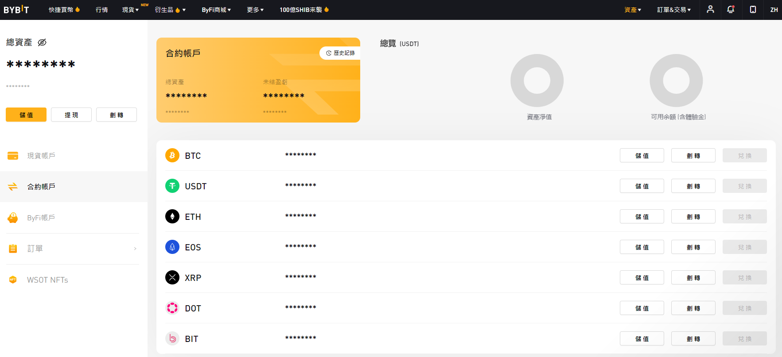Open 衍生品 dropdown menu
The width and height of the screenshot is (782, 357).
[x=170, y=10]
